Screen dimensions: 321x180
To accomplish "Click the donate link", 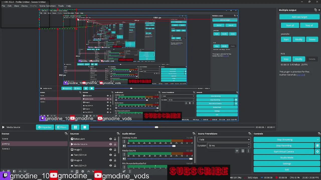I will point(301,75).
